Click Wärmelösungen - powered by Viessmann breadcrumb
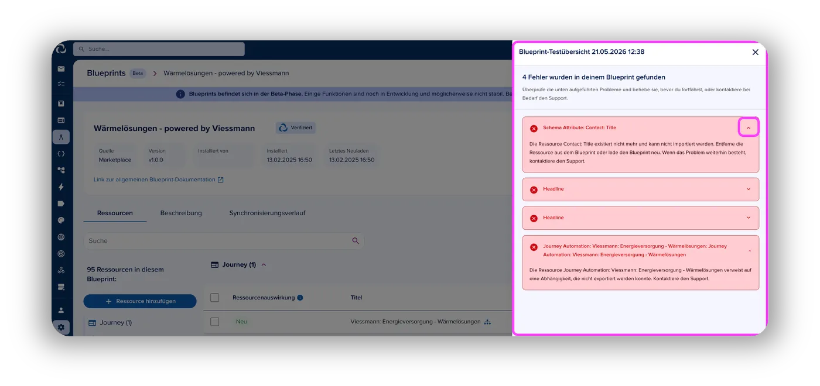The width and height of the screenshot is (820, 386). (x=226, y=73)
